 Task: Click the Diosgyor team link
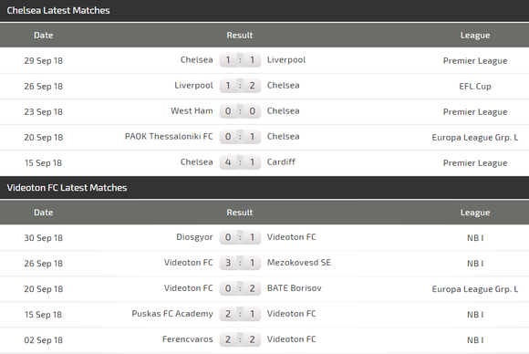coord(194,237)
